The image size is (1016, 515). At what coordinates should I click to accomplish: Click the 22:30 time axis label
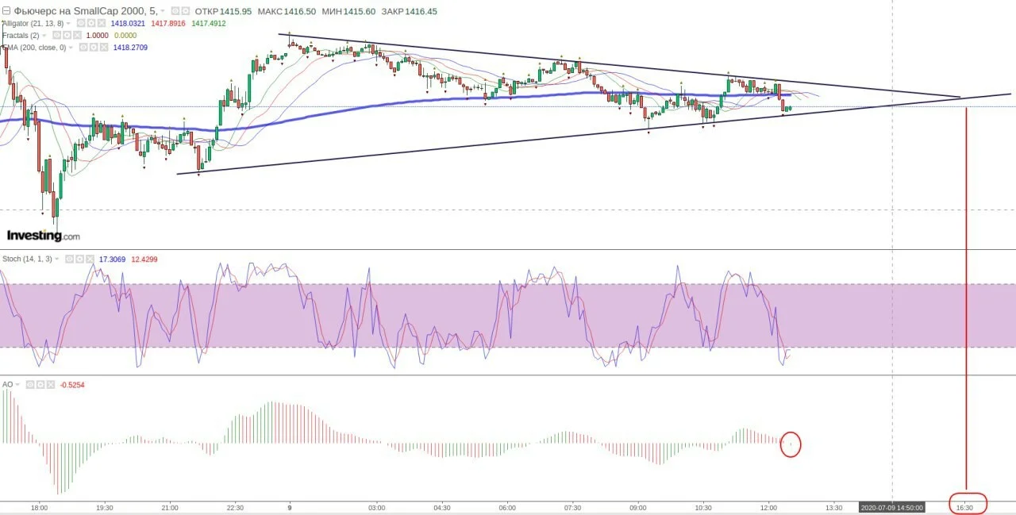tap(234, 507)
